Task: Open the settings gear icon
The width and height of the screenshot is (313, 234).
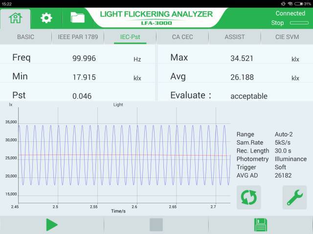Action: click(46, 18)
